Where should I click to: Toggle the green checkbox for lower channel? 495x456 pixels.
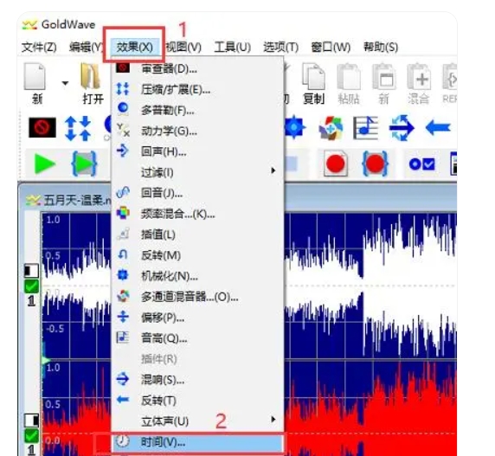click(31, 436)
